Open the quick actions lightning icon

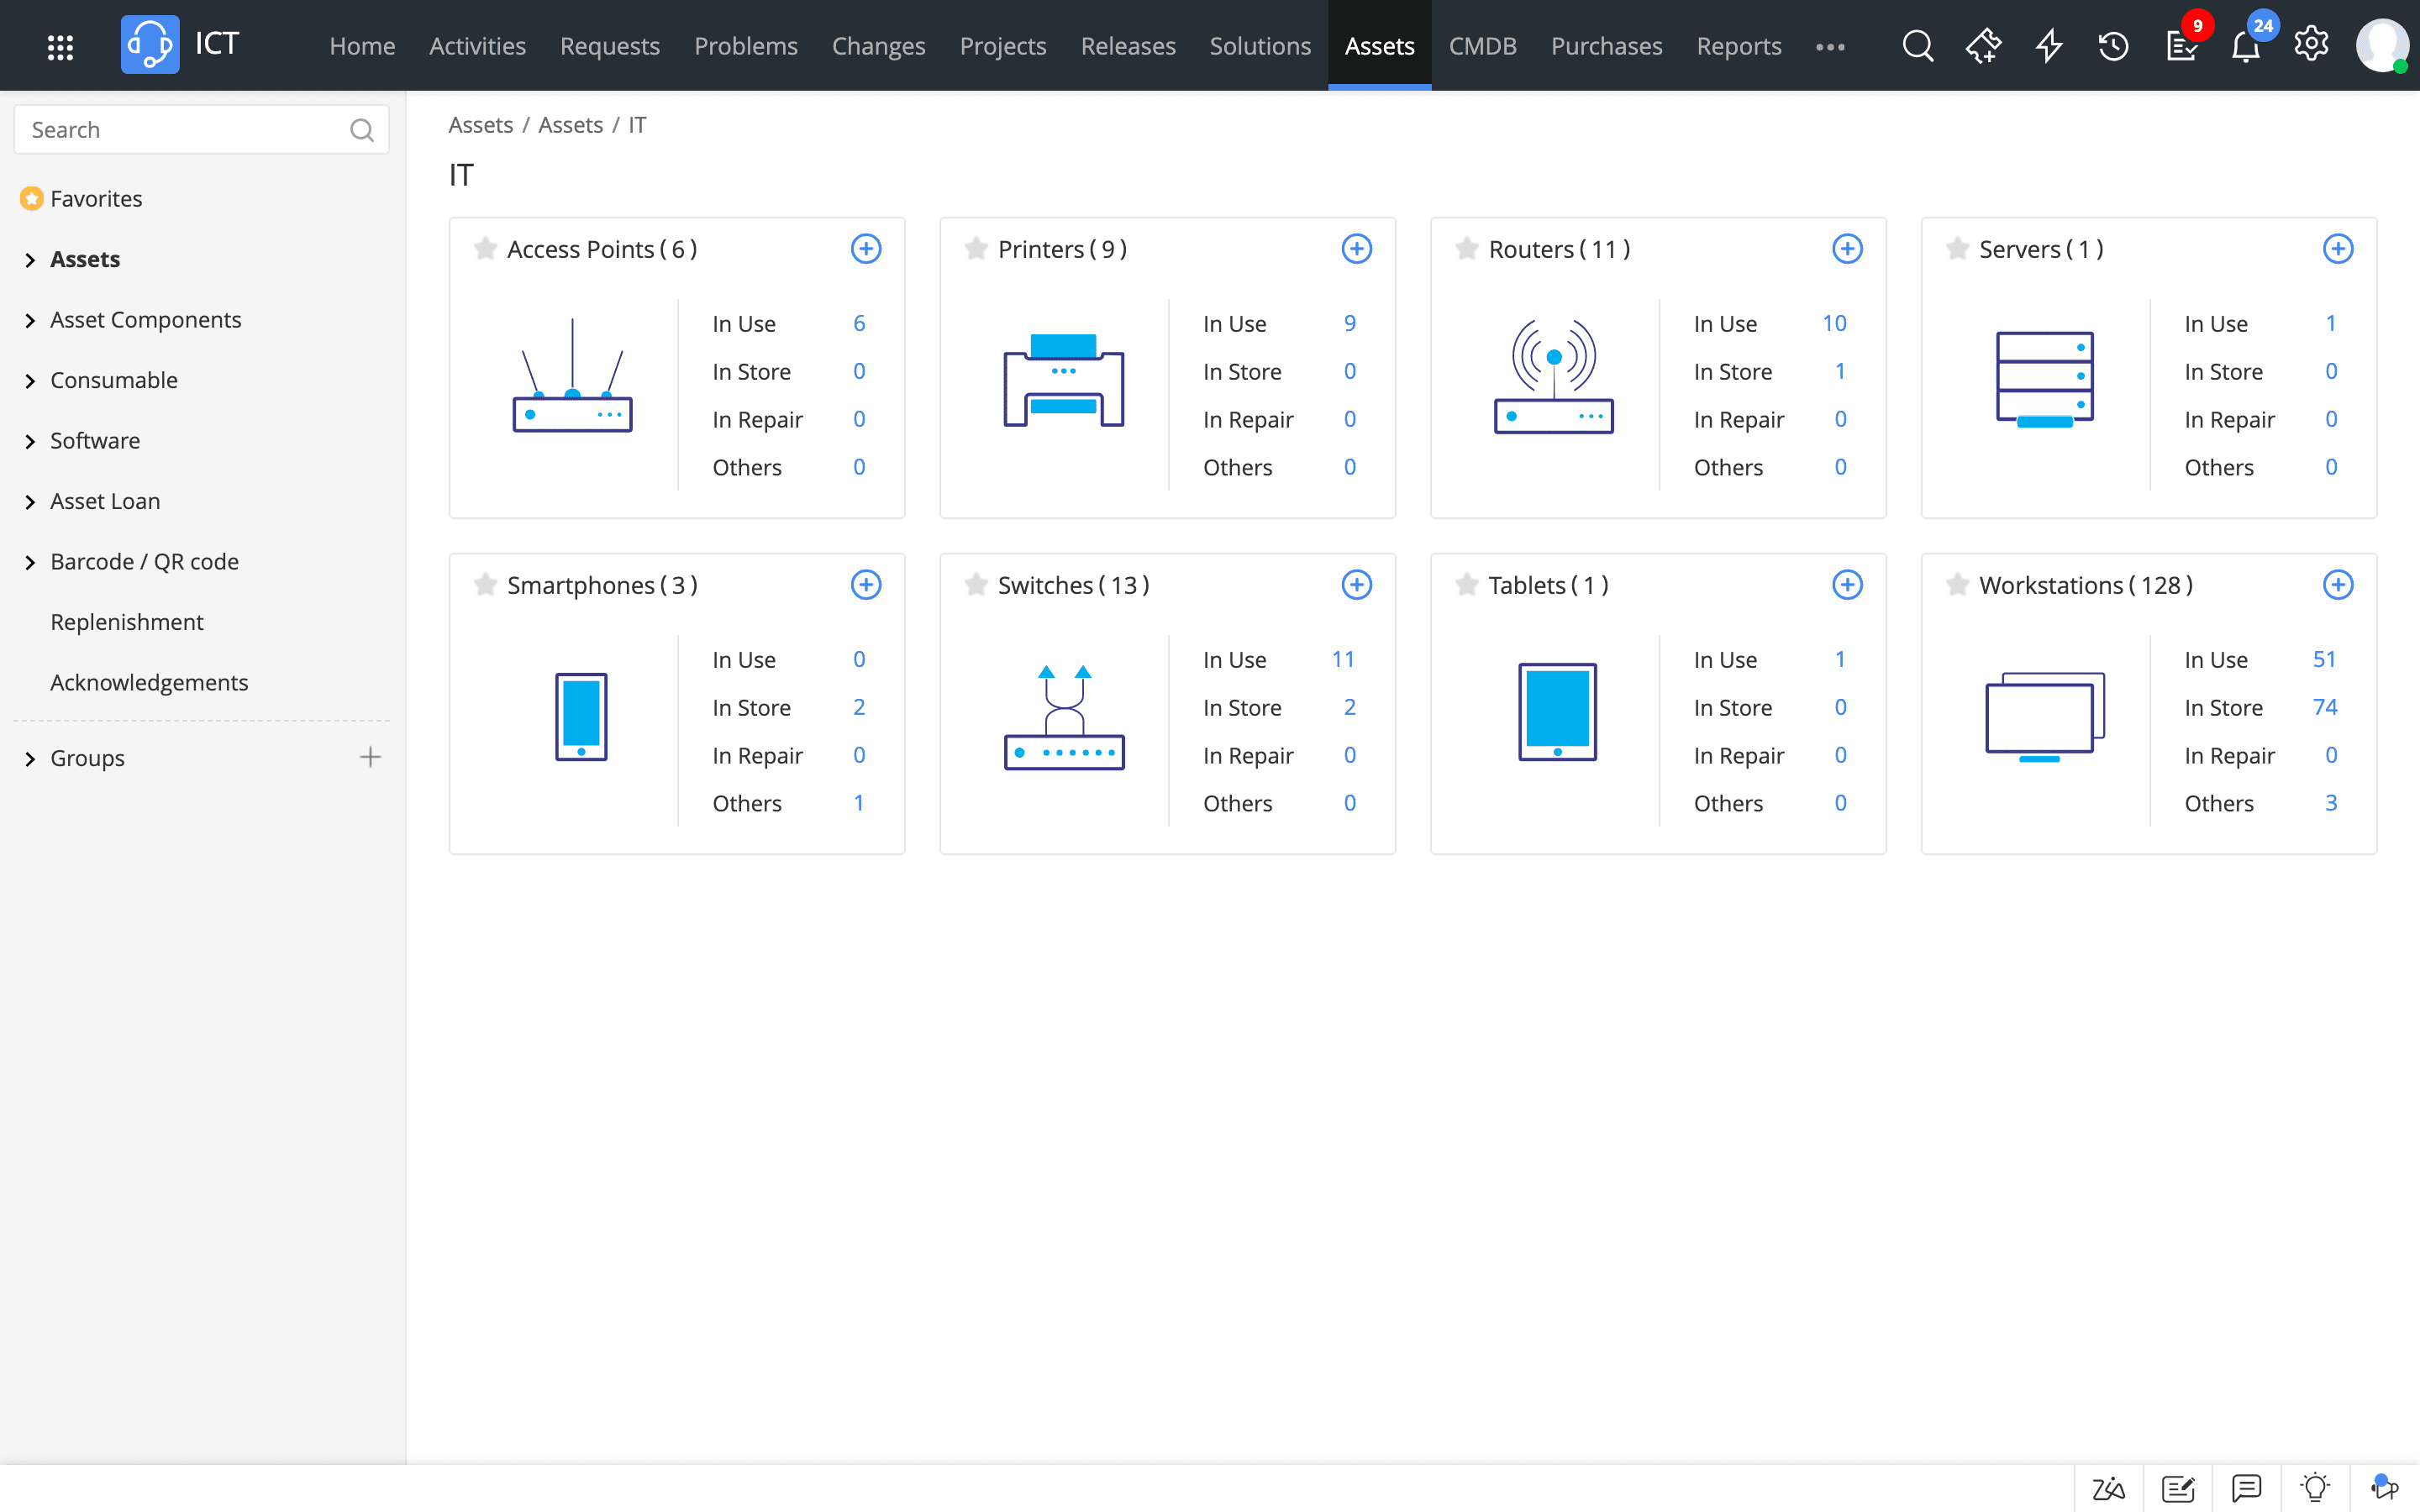[x=2049, y=46]
